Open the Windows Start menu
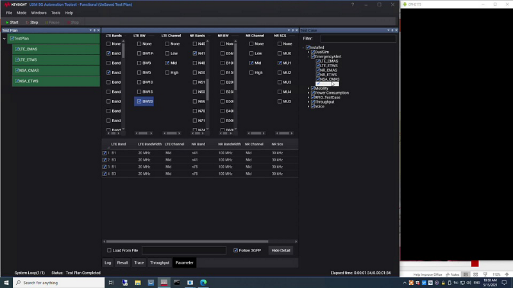 click(6, 282)
